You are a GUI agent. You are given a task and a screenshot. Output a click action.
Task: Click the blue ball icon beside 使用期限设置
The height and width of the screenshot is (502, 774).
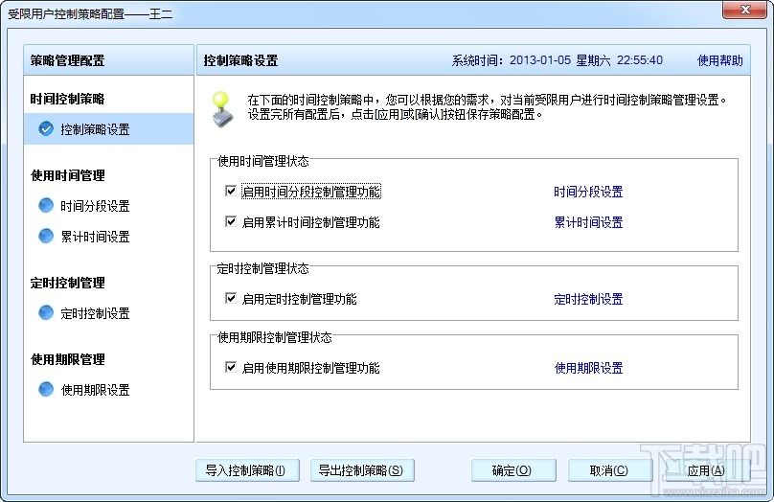click(46, 389)
